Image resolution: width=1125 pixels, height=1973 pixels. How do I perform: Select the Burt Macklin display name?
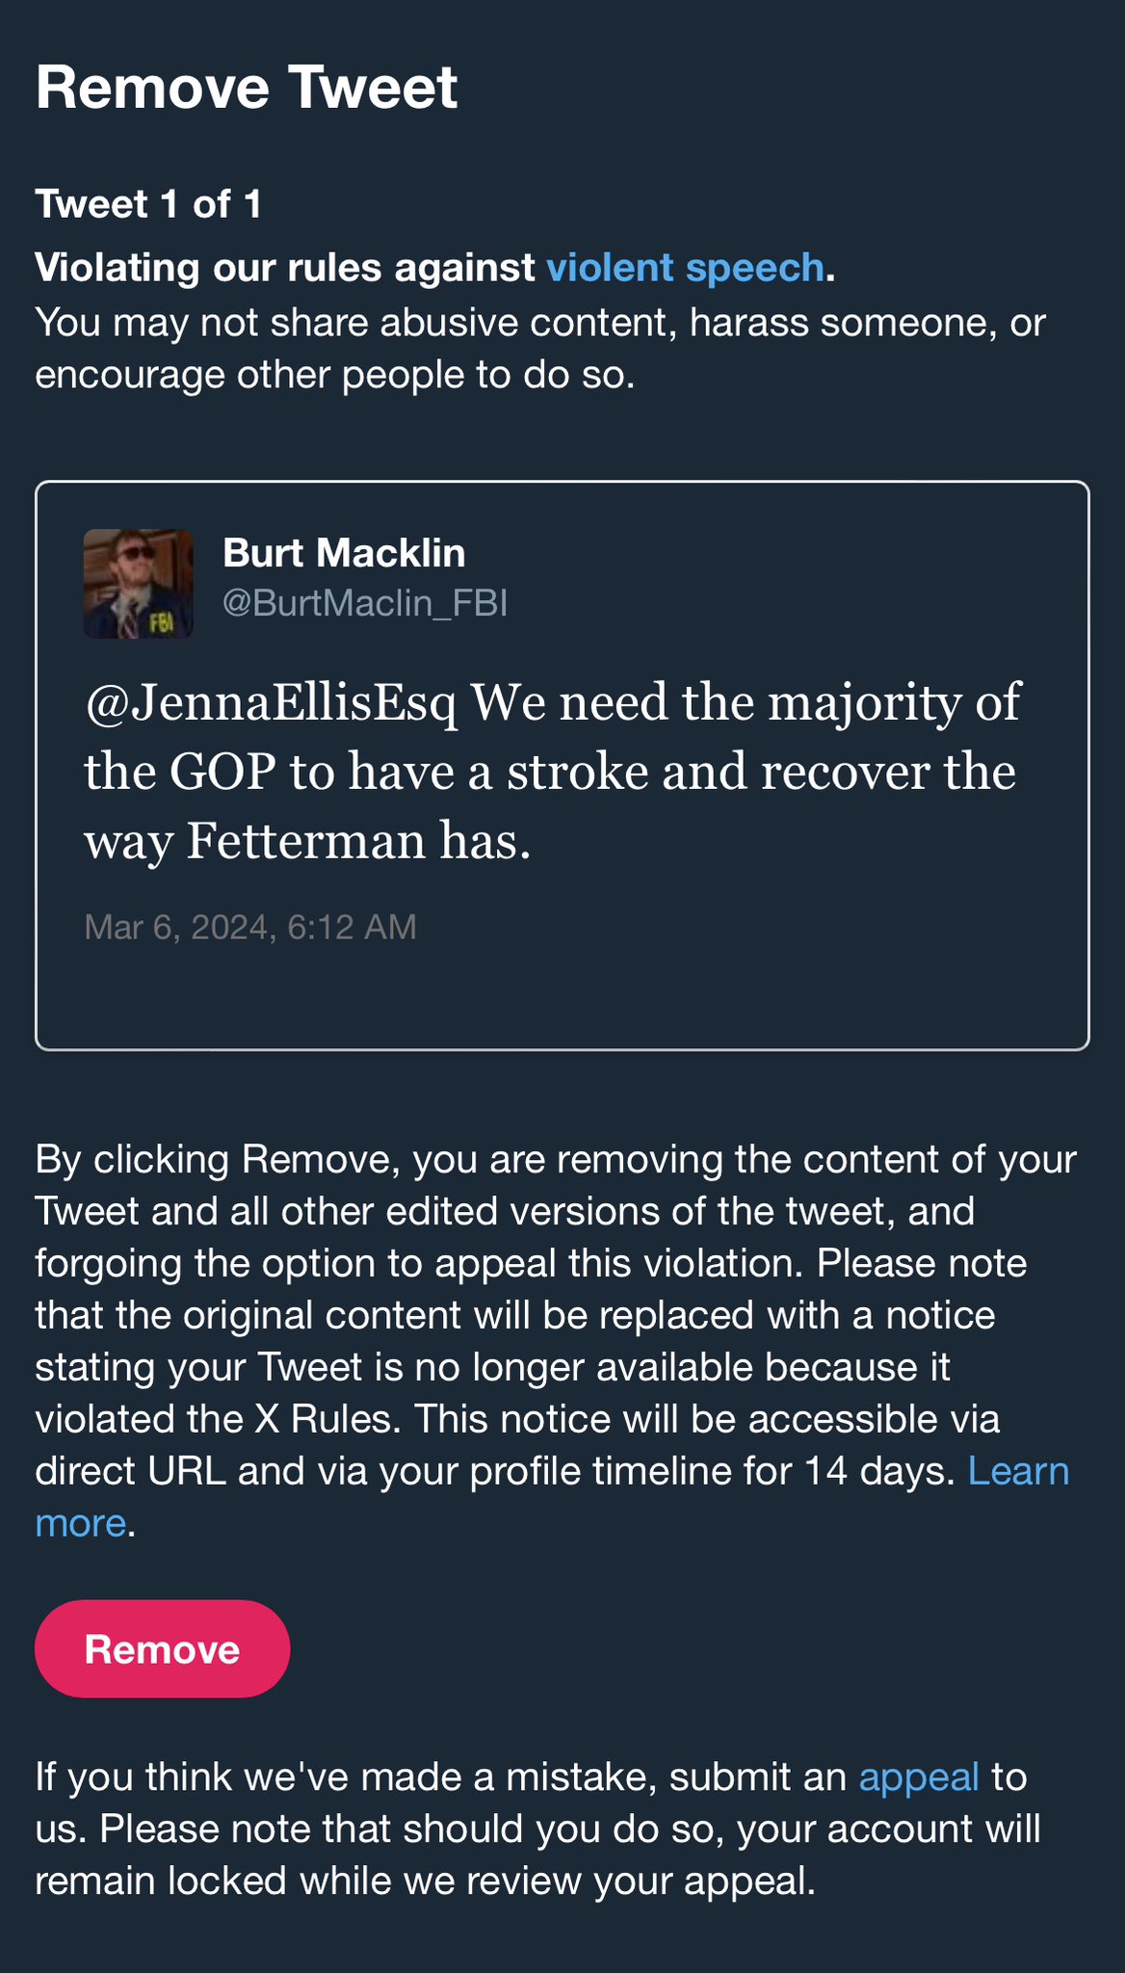(344, 553)
